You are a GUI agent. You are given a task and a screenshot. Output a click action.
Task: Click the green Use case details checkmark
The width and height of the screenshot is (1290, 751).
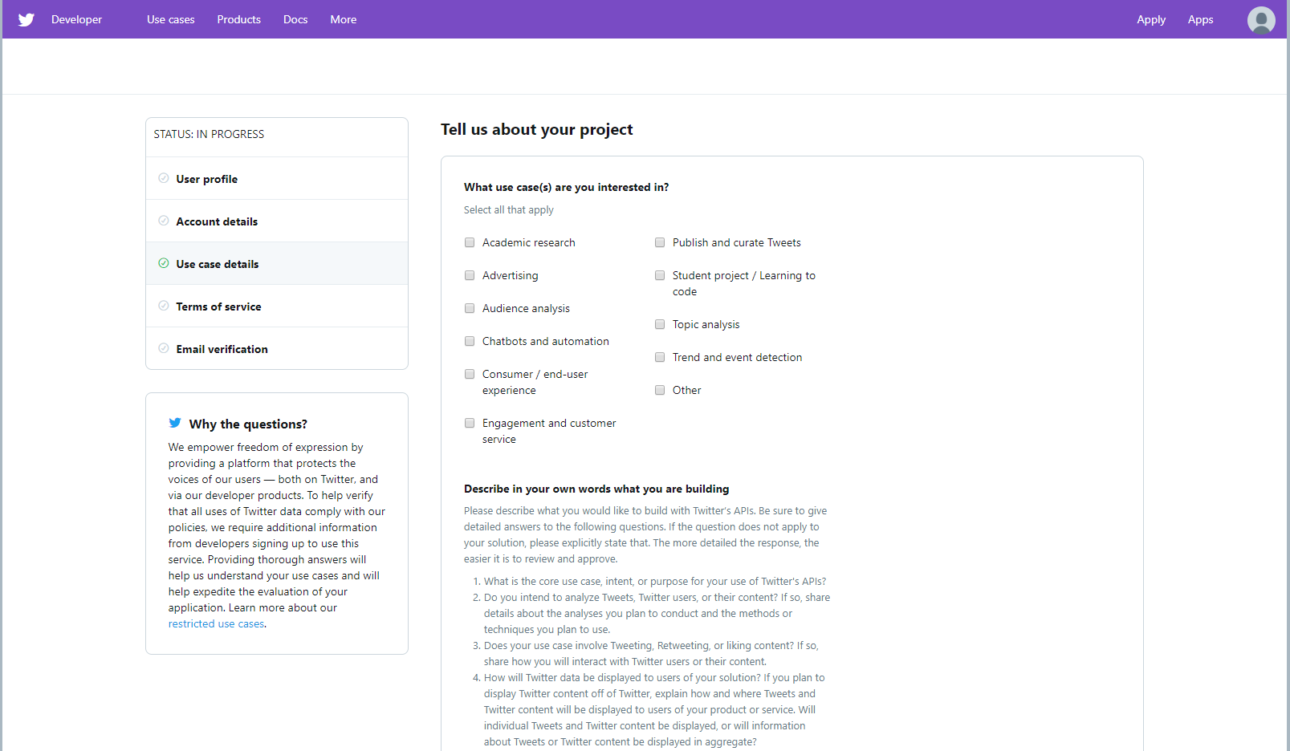click(164, 263)
